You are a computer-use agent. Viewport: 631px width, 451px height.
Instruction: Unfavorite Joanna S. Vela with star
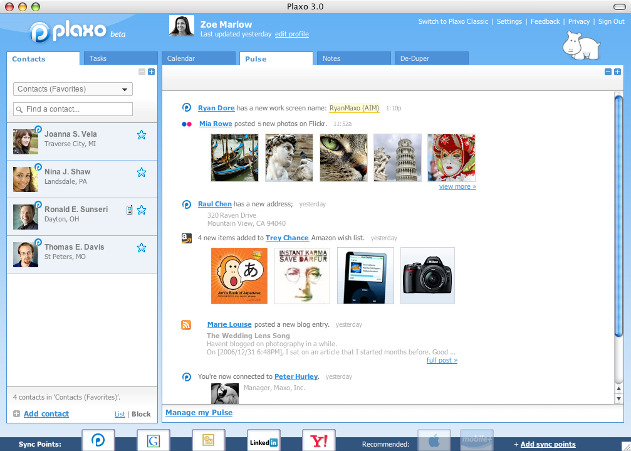(142, 134)
